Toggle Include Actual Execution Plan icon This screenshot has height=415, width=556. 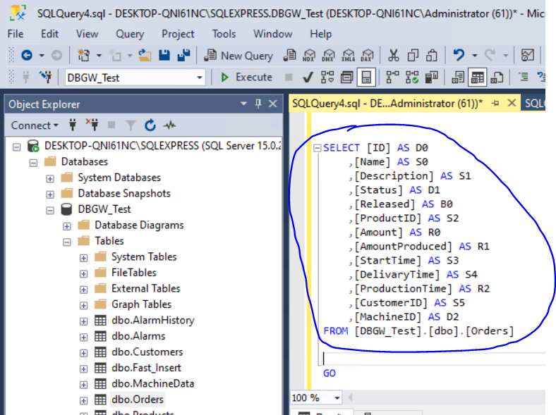click(392, 78)
